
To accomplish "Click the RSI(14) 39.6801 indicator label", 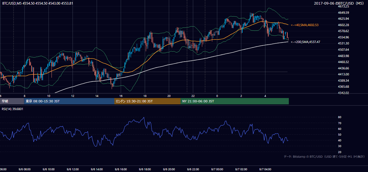I will point(12,109).
